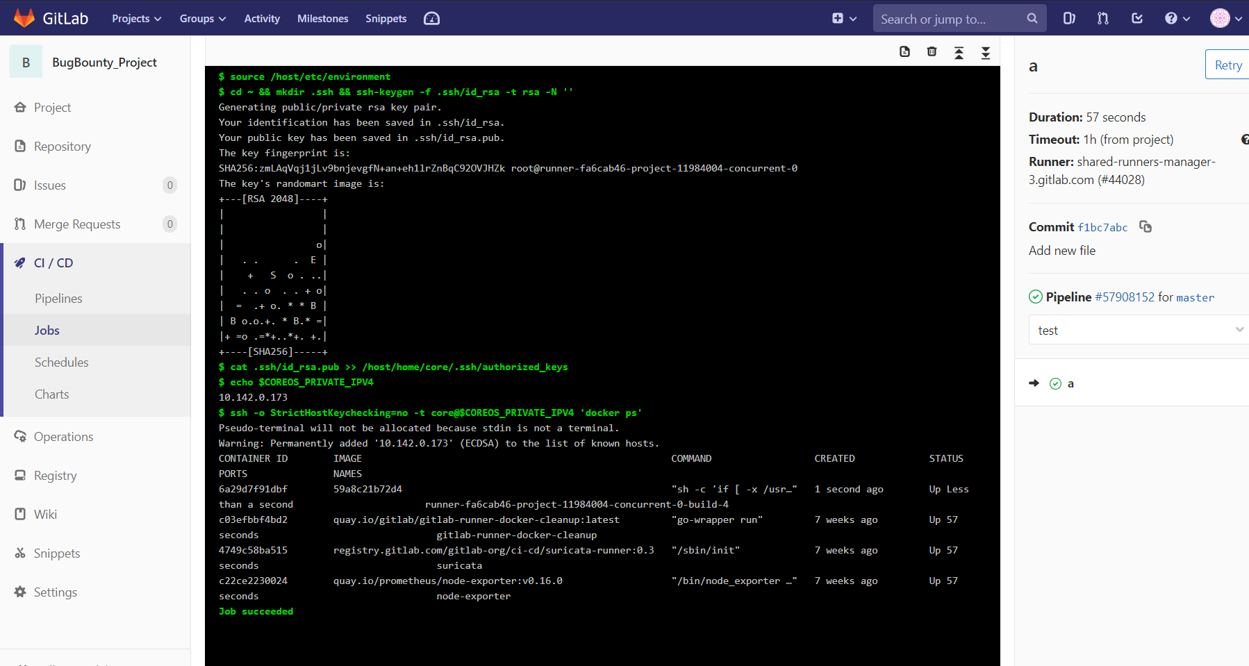Open Schedules in CI/CD sidebar
Viewport: 1249px width, 666px height.
click(x=62, y=363)
